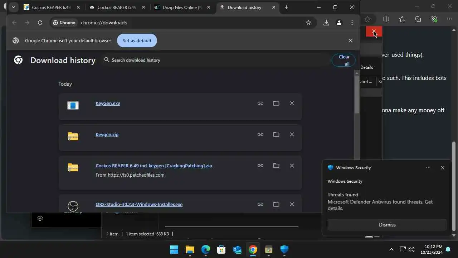
Task: Open Windows Security shield in taskbar
Action: [284, 249]
